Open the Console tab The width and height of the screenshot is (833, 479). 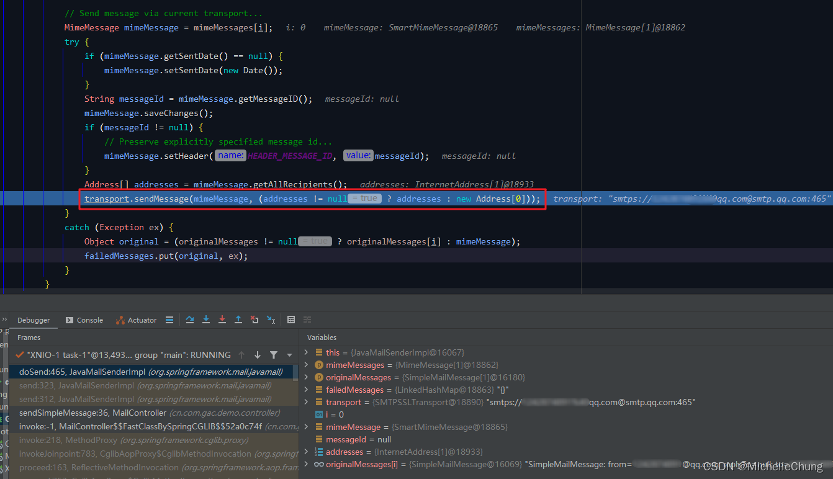(84, 320)
